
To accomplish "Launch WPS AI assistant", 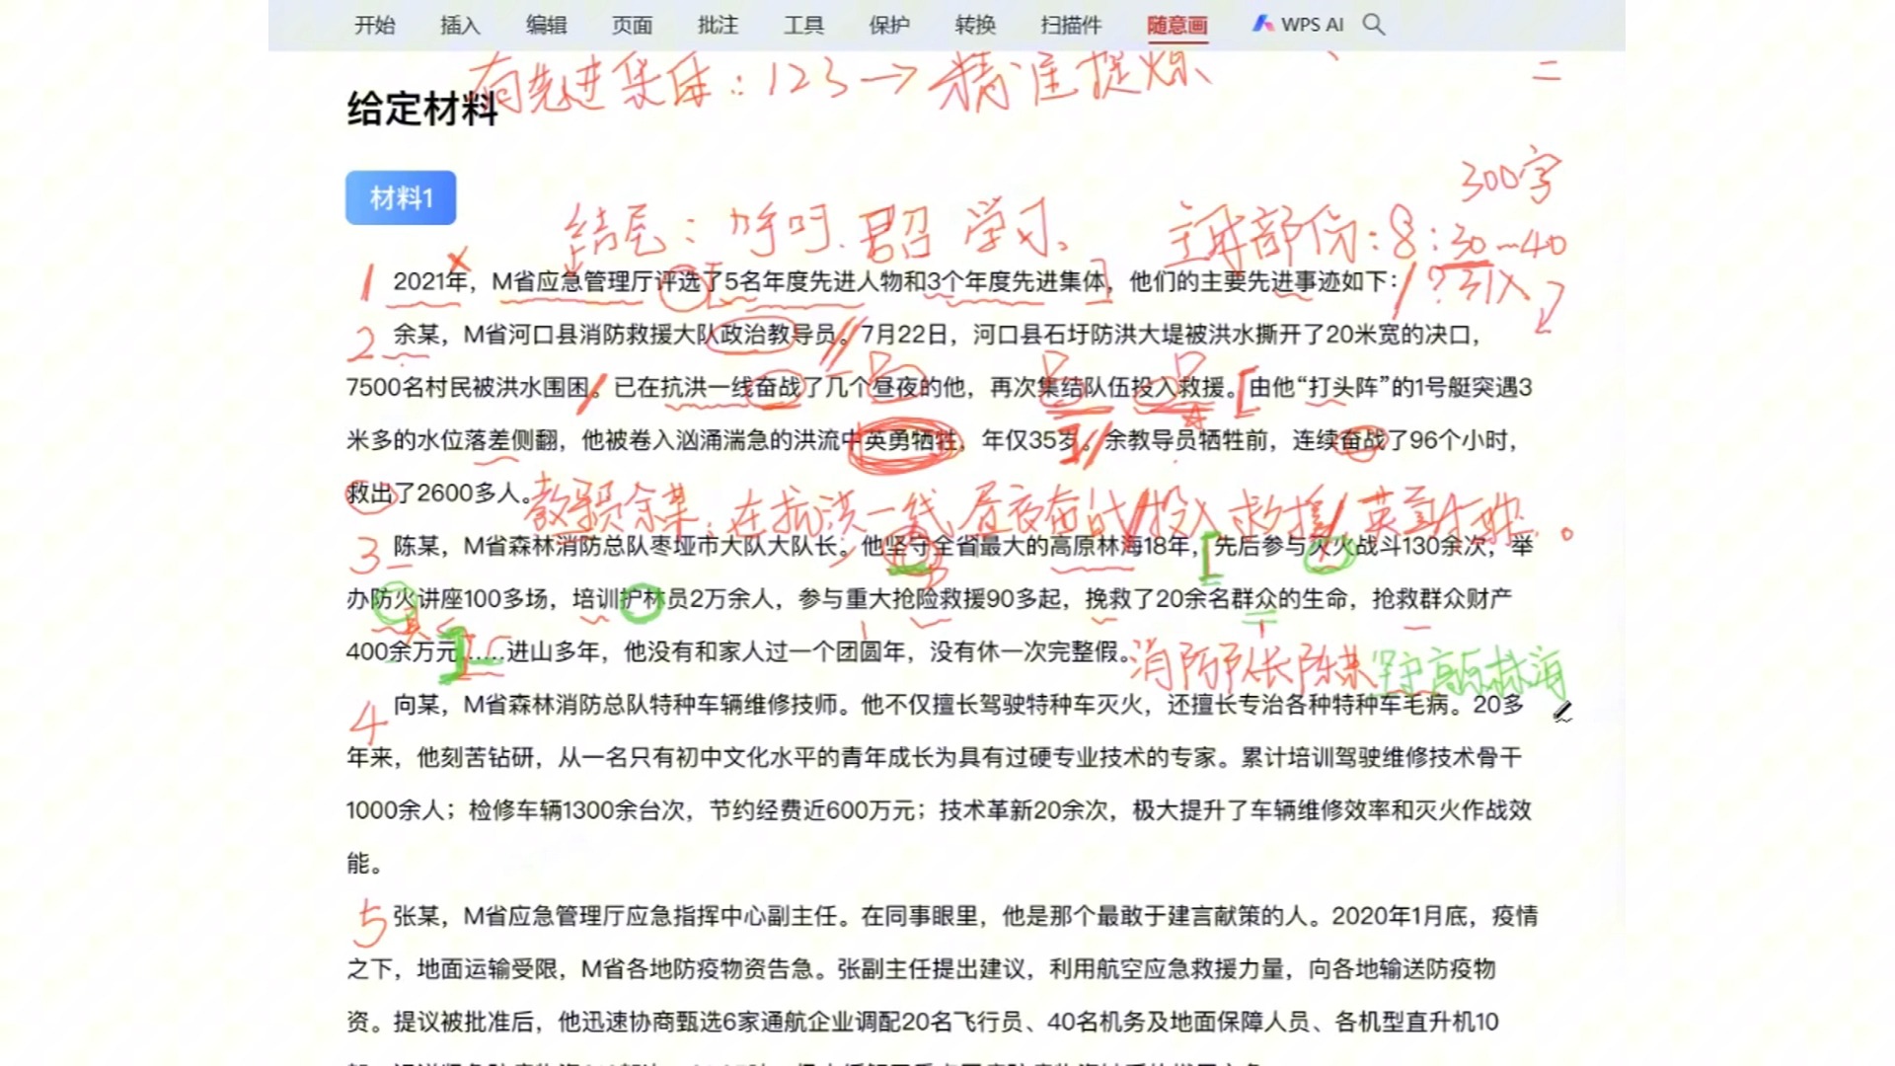I will [1298, 25].
